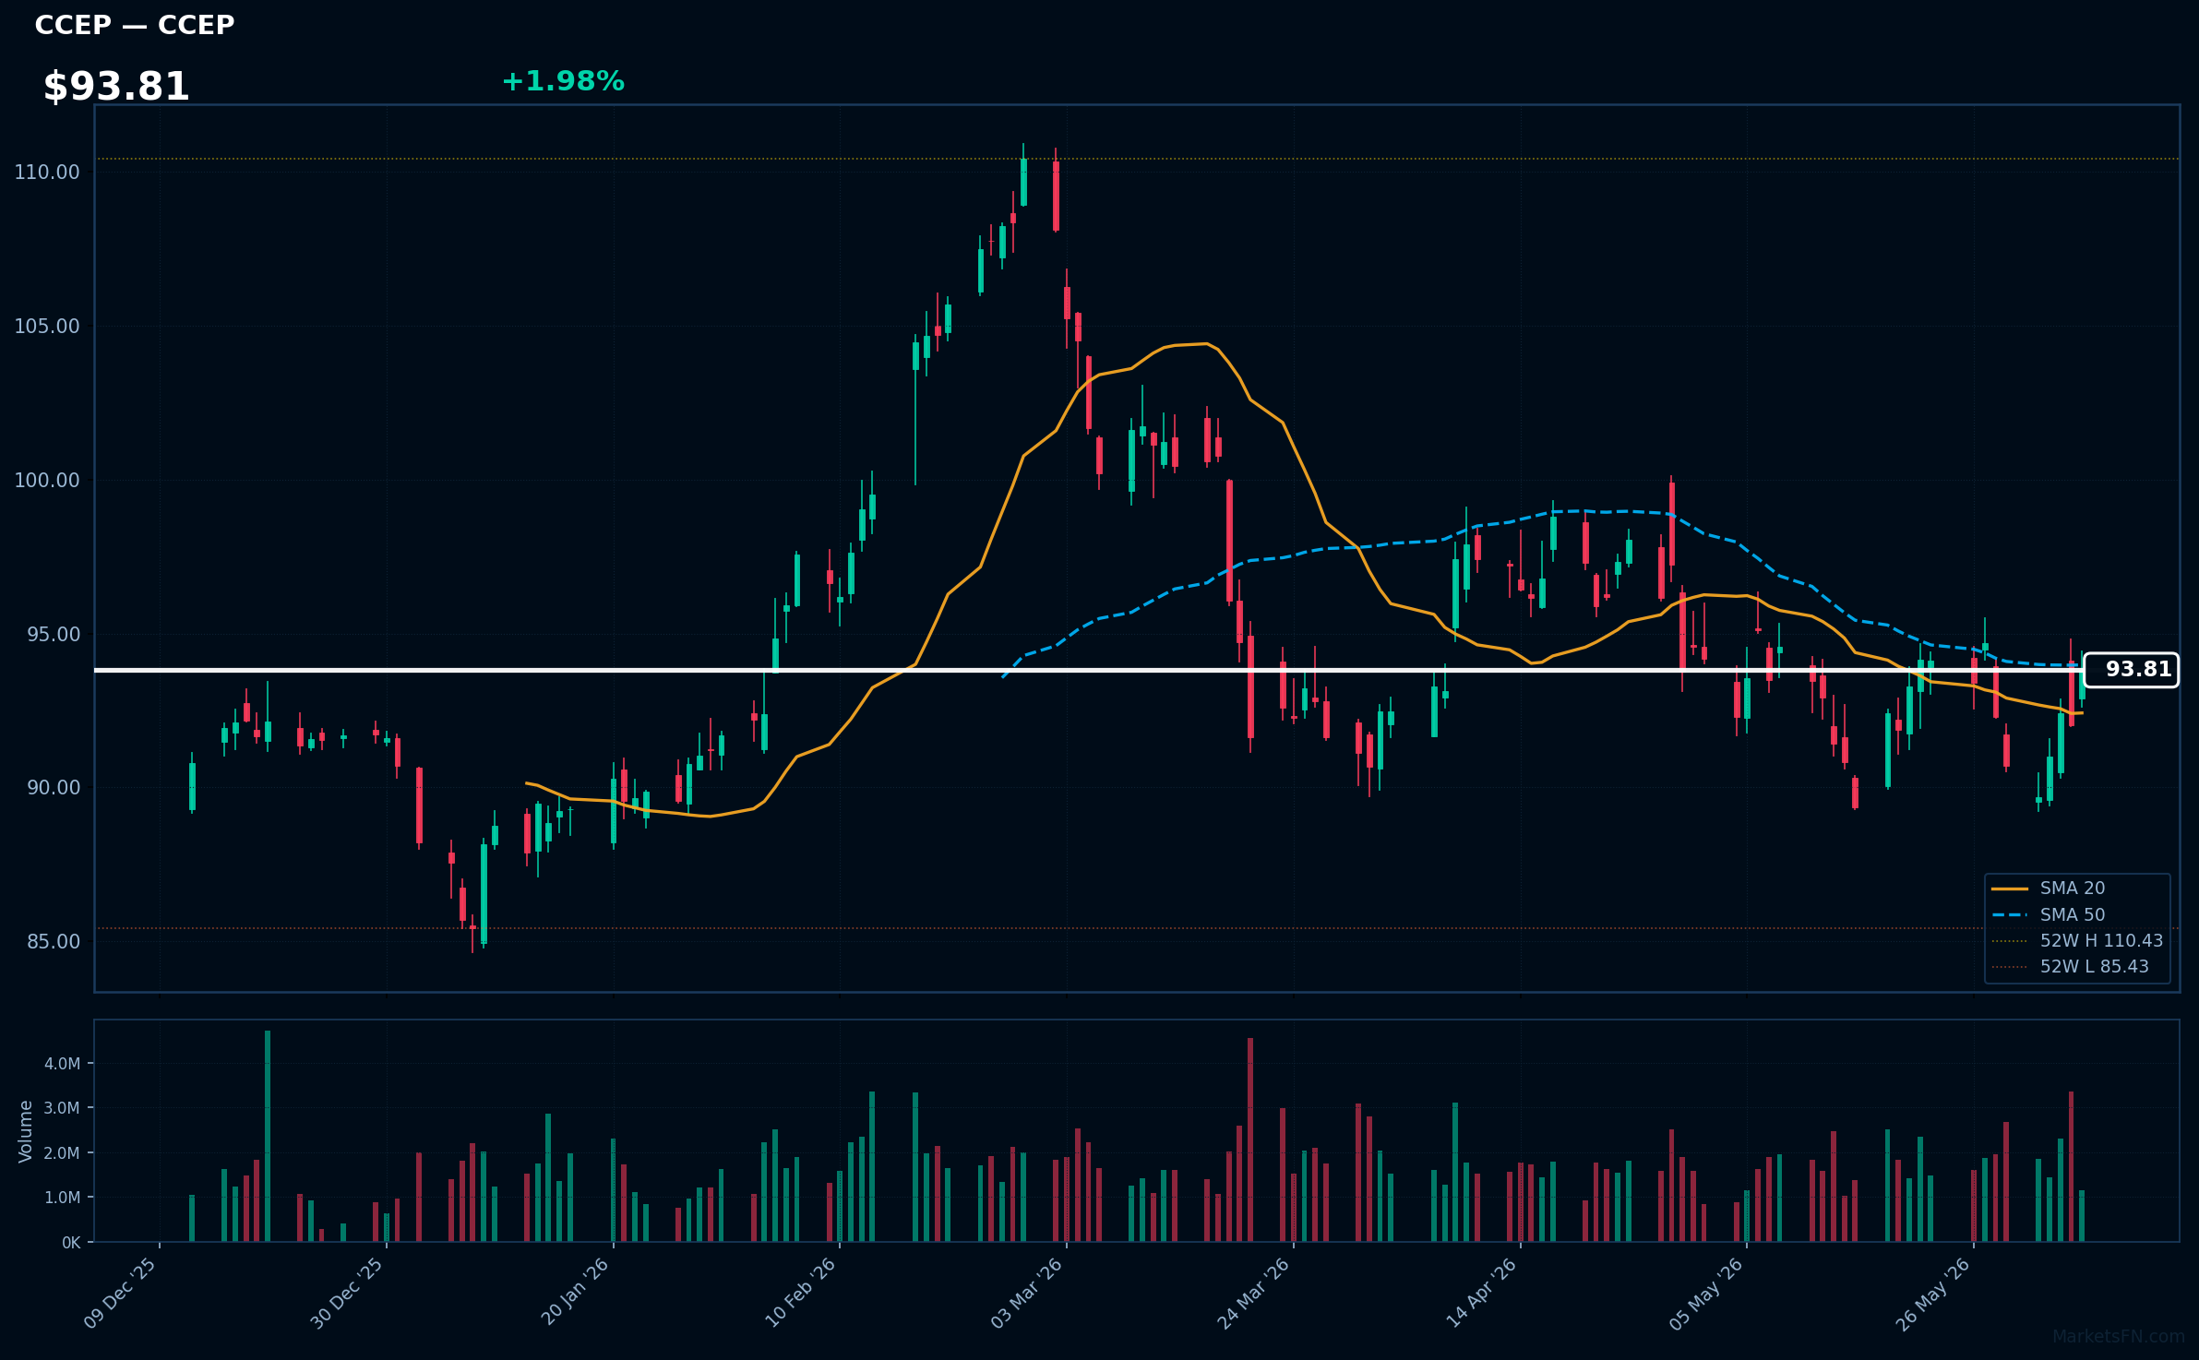Viewport: 2199px width, 1360px height.
Task: Click the 05 May '26 date label
Action: point(1705,1294)
